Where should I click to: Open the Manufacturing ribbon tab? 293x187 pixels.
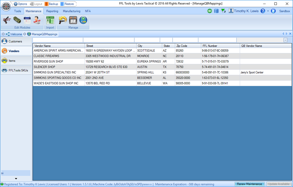71,11
